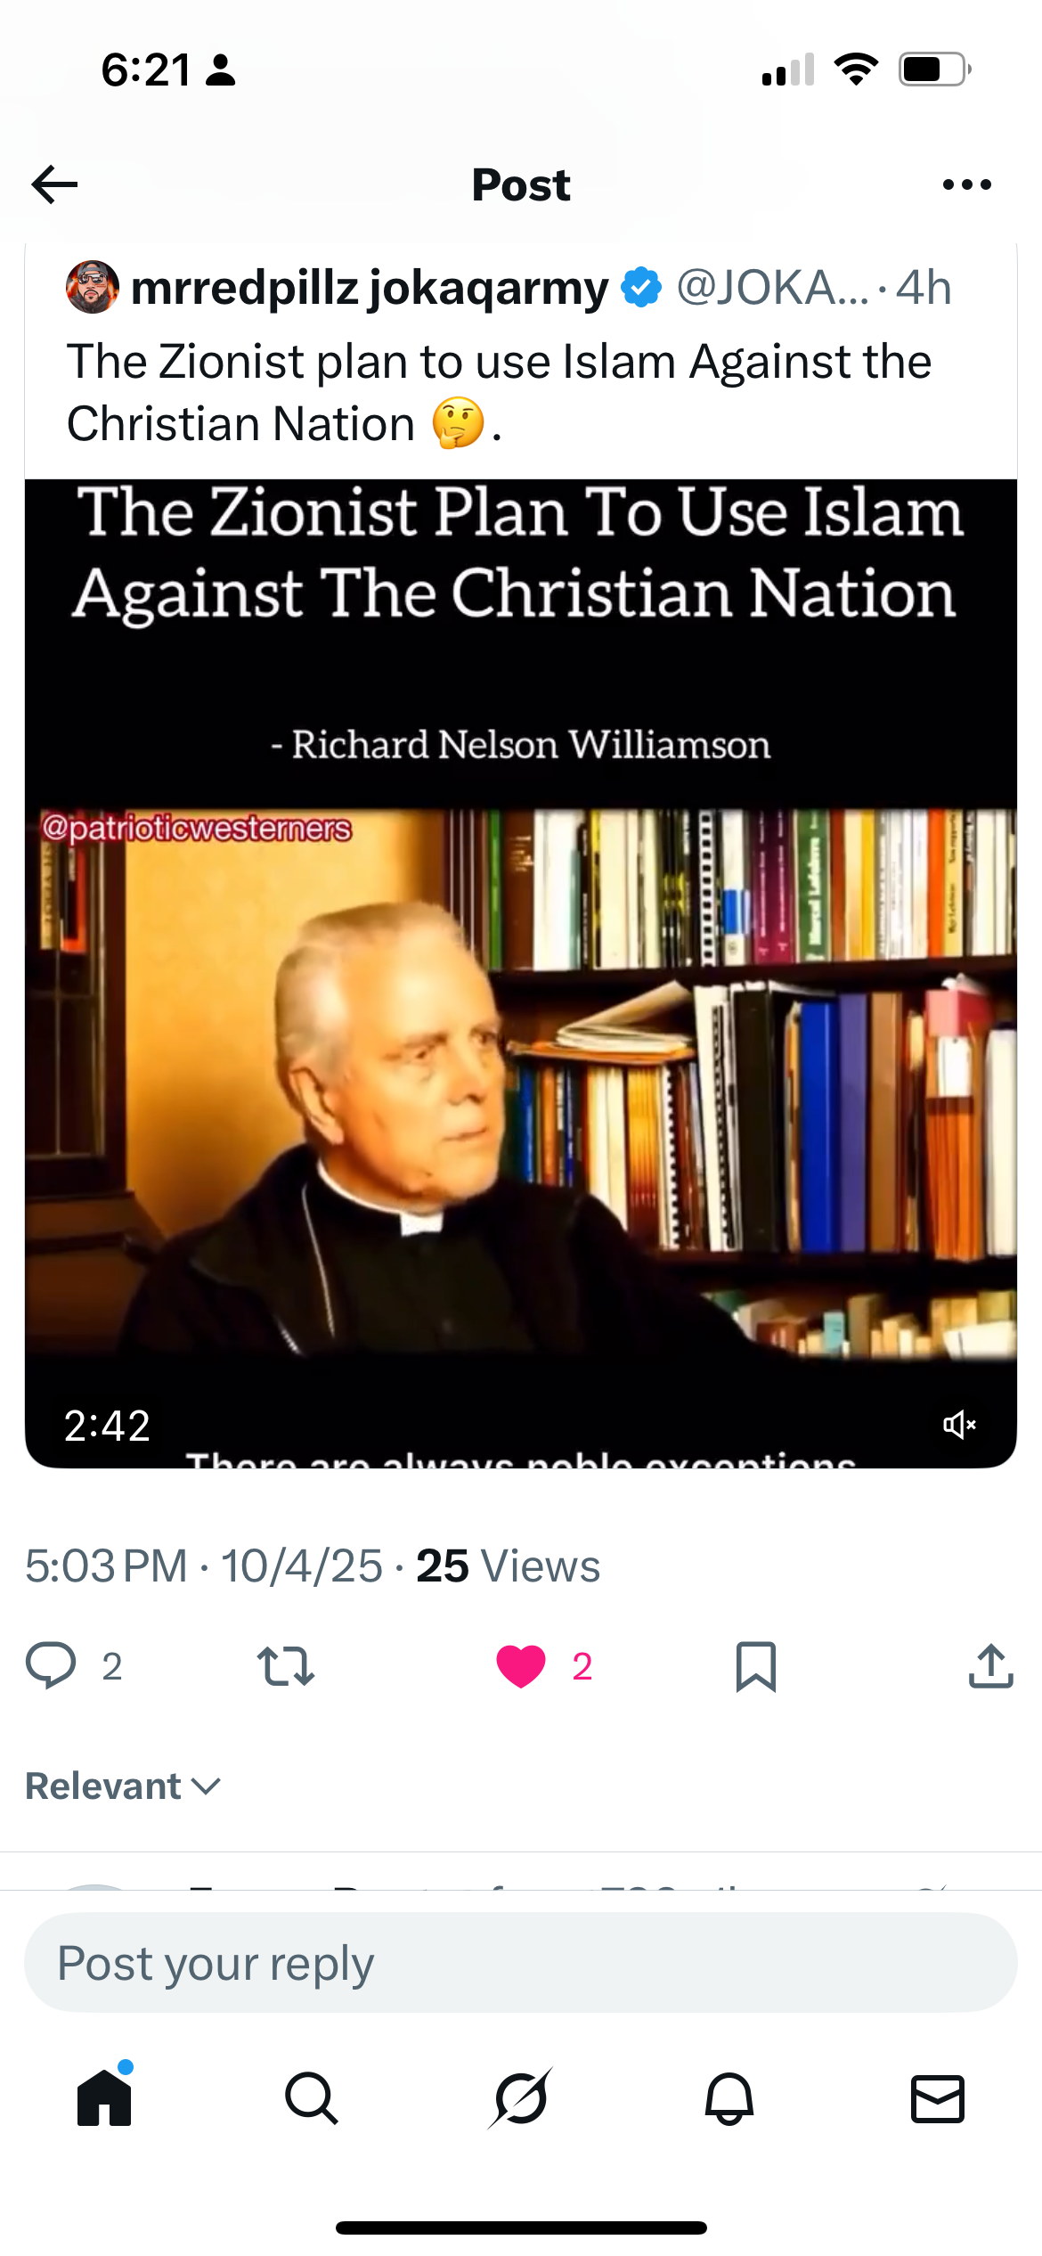The height and width of the screenshot is (2256, 1042).
Task: Open the reply comment bubble icon
Action: [x=51, y=1665]
